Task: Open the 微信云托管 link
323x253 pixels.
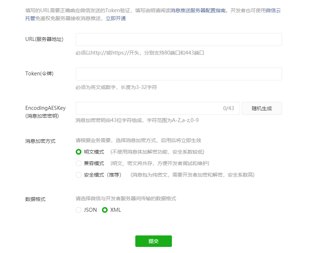Action: [x=273, y=10]
